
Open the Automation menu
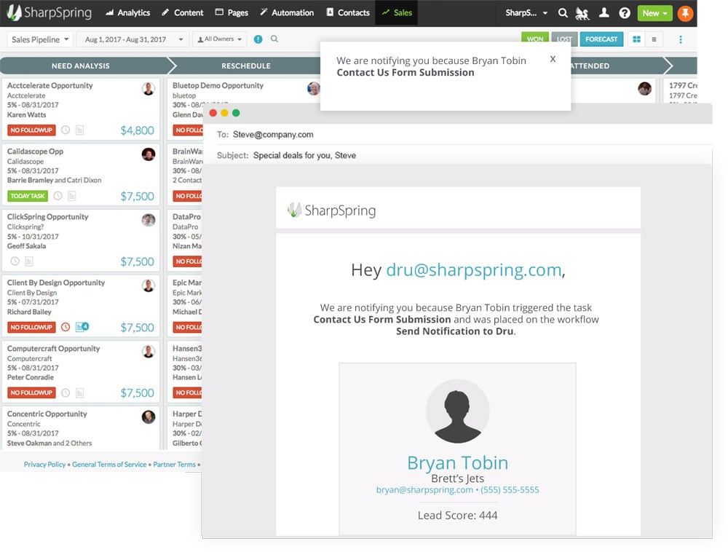(287, 12)
